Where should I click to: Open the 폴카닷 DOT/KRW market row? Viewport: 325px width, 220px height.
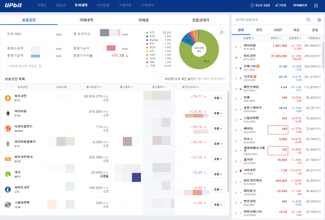(278, 161)
